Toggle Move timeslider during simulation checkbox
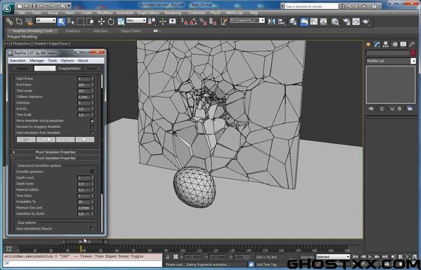The width and height of the screenshot is (421, 270). (x=92, y=121)
